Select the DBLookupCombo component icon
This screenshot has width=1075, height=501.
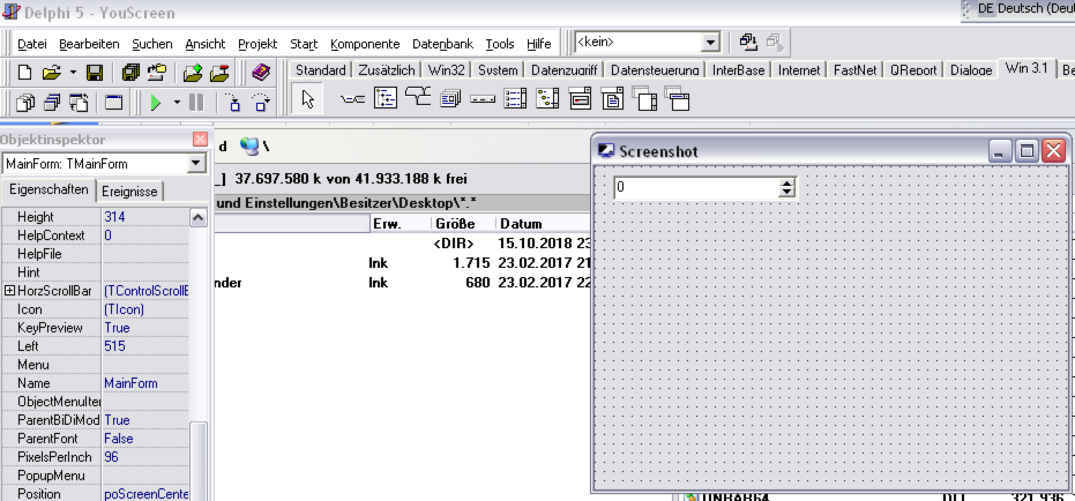(677, 99)
